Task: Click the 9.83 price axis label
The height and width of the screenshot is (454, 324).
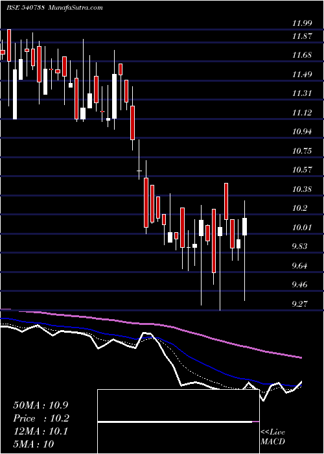Action: [x=300, y=246]
